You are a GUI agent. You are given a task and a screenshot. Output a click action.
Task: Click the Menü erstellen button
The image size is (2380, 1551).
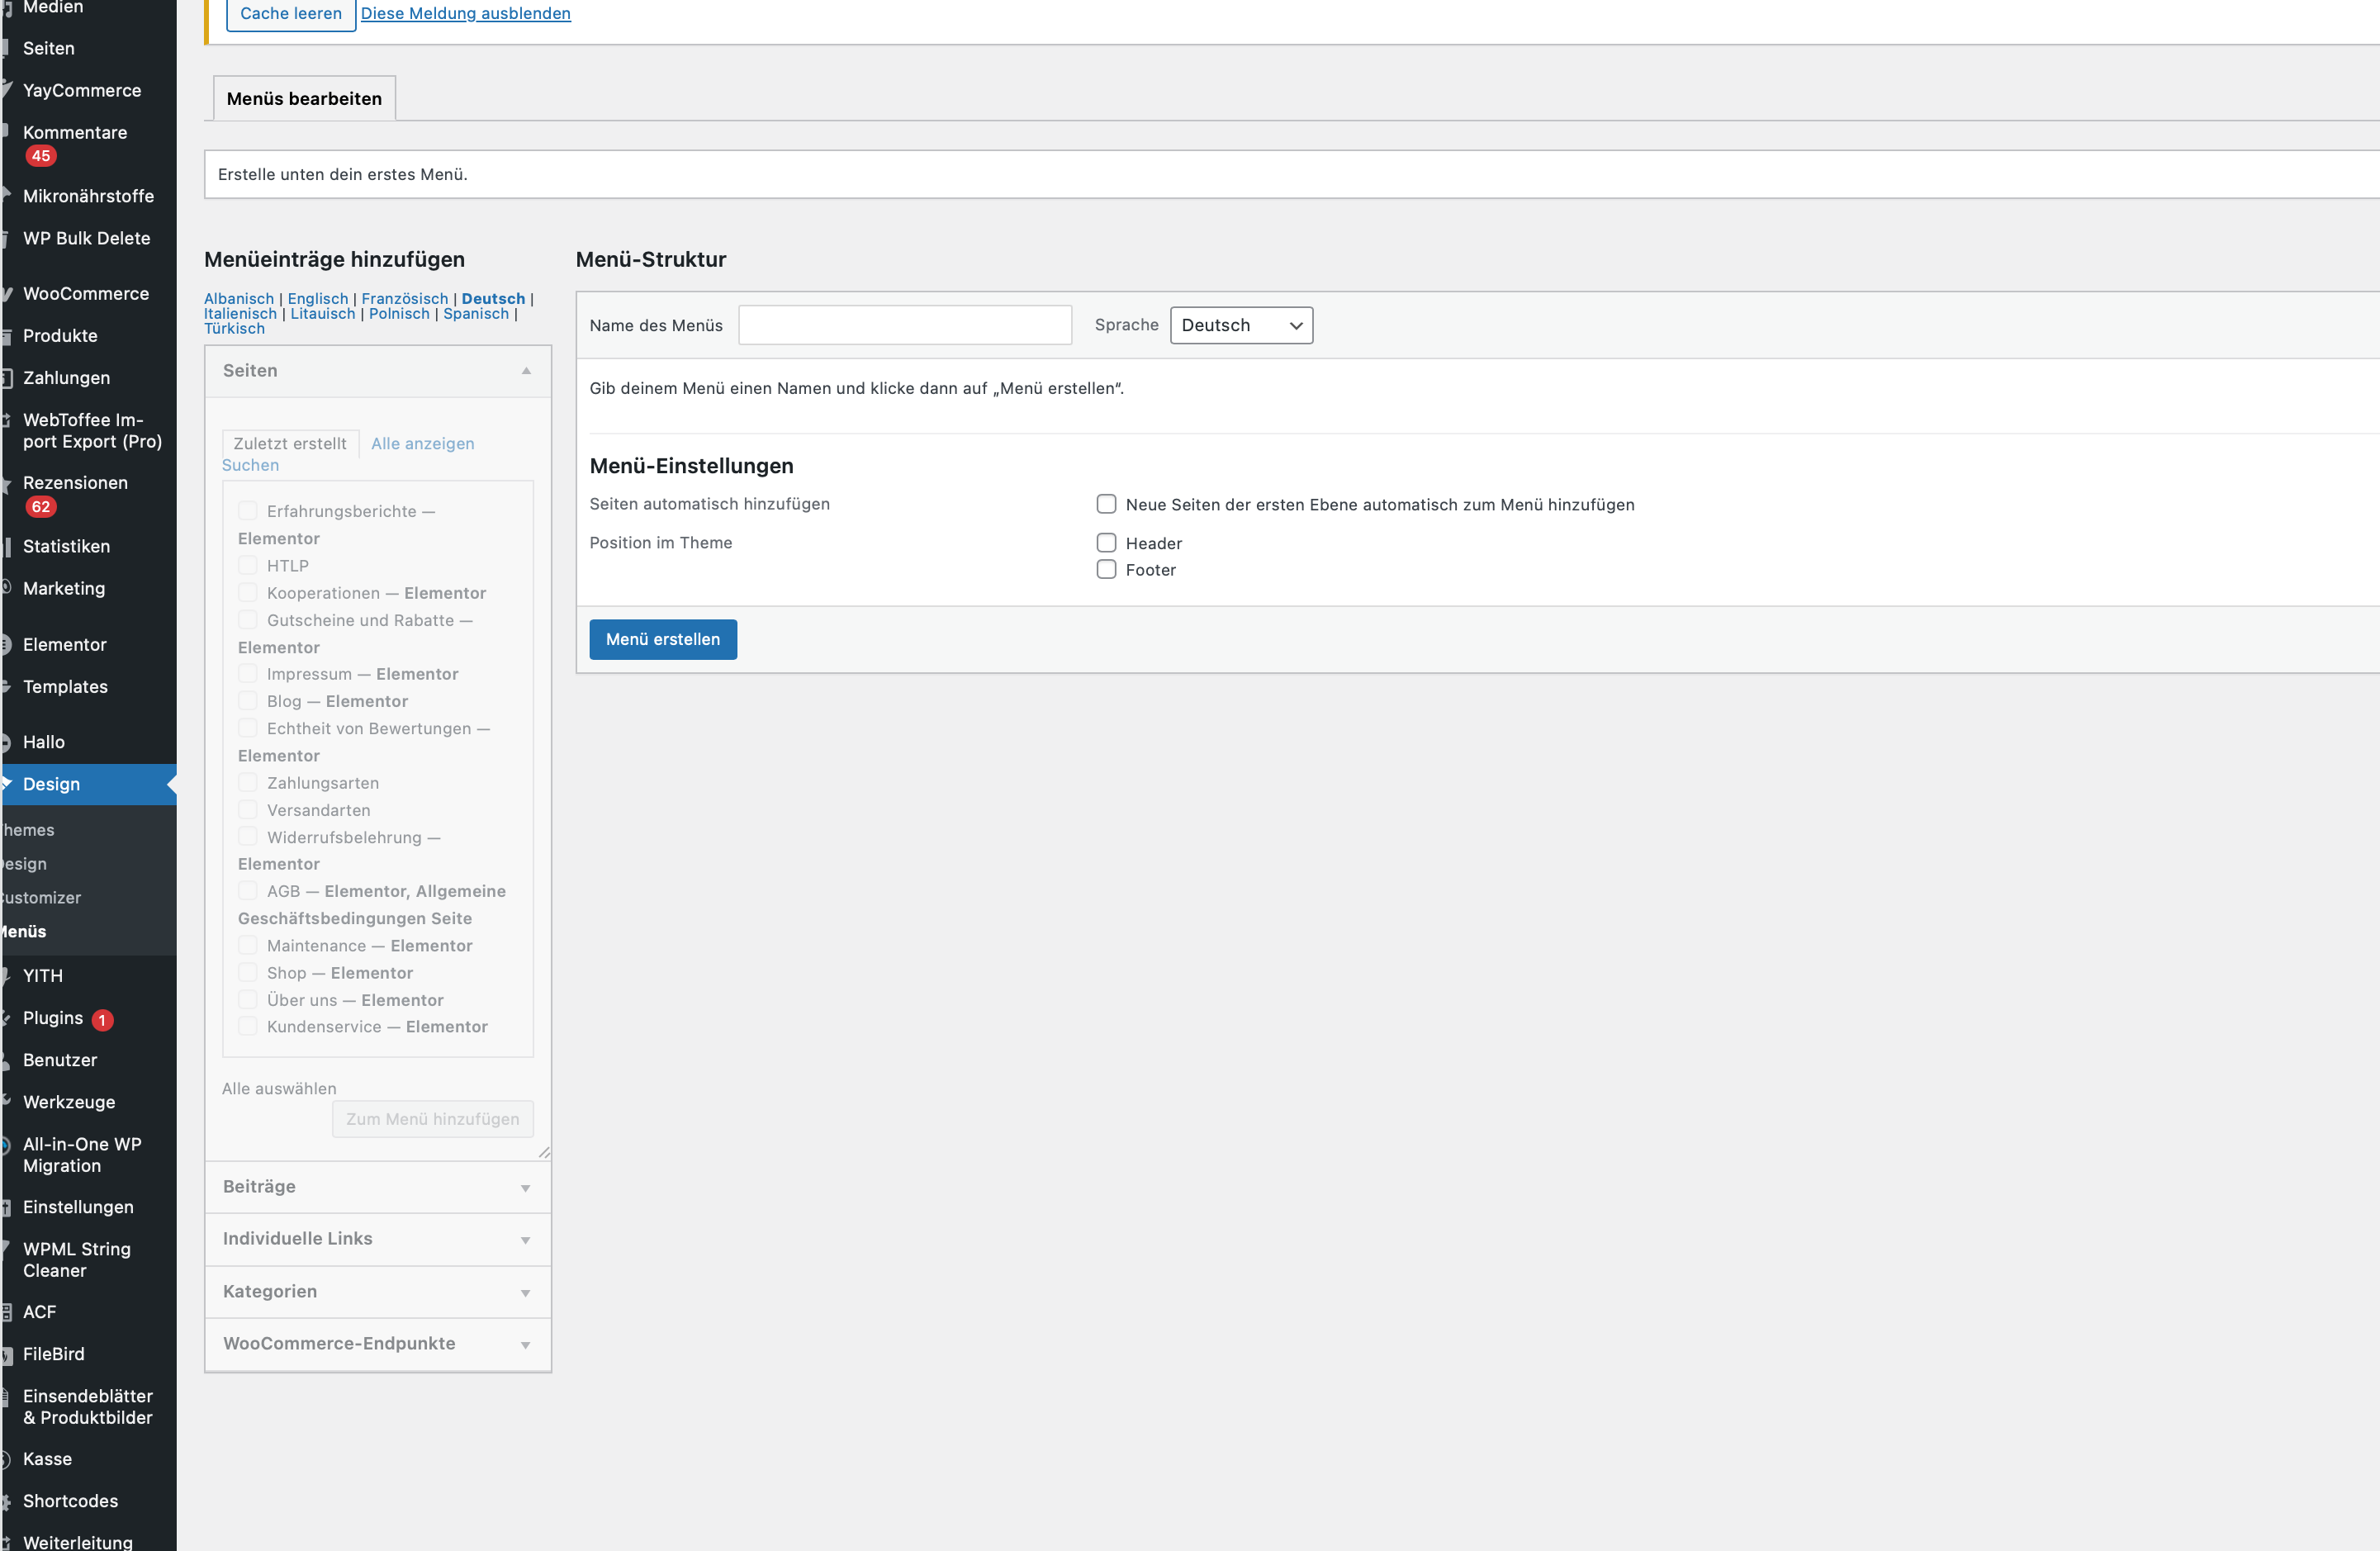[x=662, y=639]
